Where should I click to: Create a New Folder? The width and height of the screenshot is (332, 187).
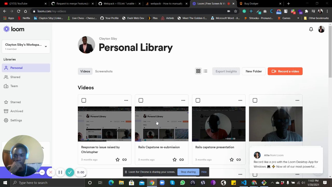coord(254,71)
